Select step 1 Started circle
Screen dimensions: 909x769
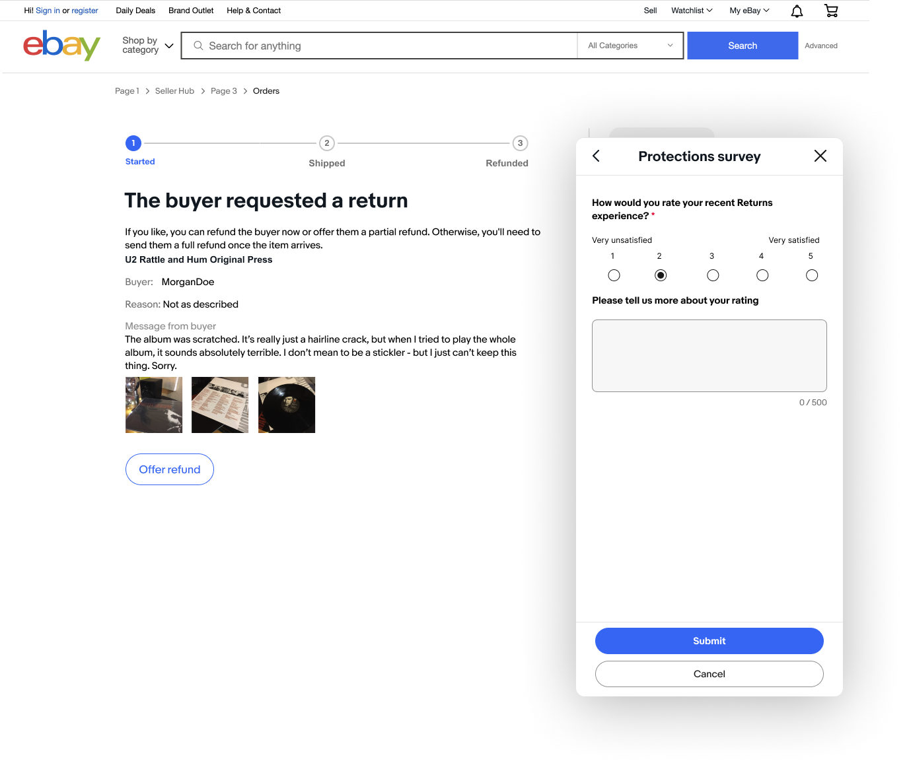pyautogui.click(x=133, y=143)
